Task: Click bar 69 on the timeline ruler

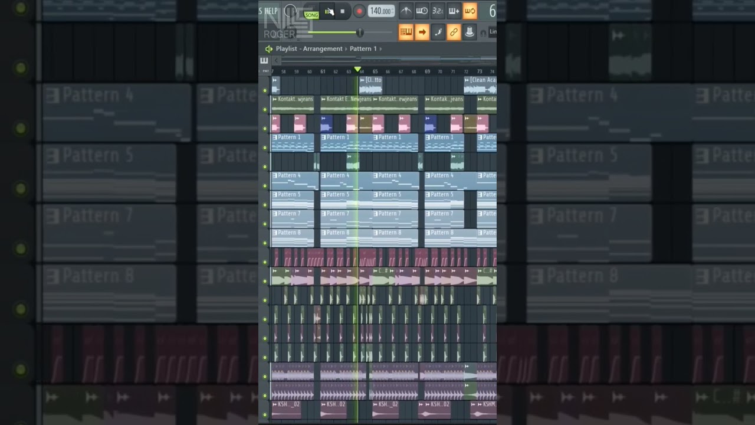Action: [427, 71]
